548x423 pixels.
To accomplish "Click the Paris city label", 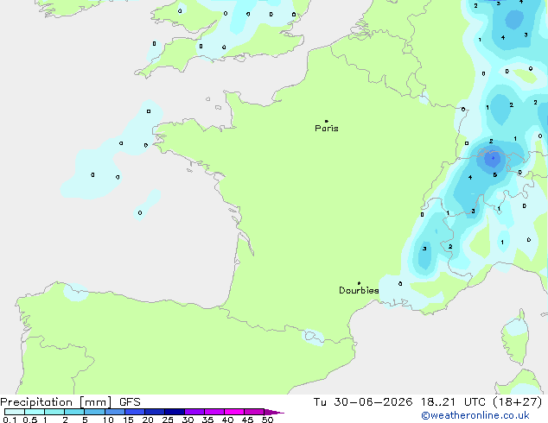I will pyautogui.click(x=327, y=129).
